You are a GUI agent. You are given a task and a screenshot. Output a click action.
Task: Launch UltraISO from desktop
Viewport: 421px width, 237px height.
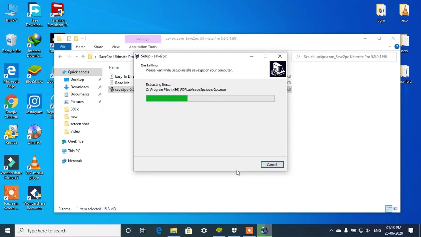pos(34,135)
